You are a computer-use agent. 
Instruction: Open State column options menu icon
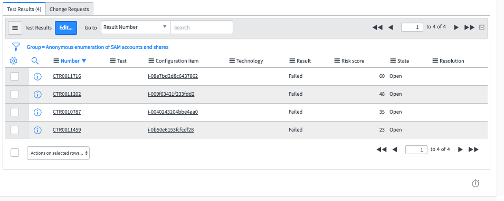click(x=393, y=61)
